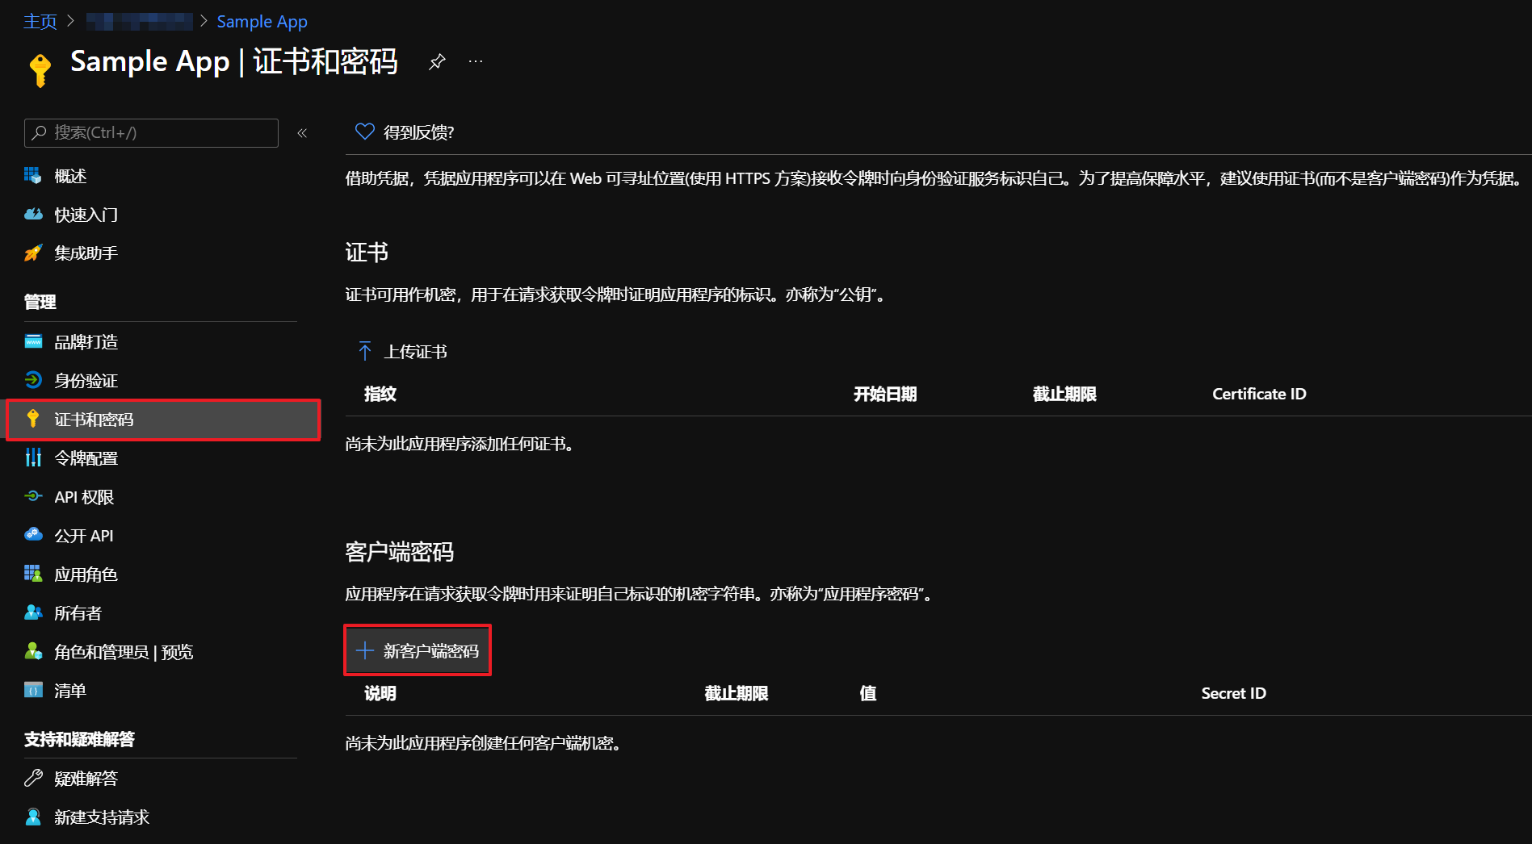Image resolution: width=1532 pixels, height=844 pixels.
Task: Click the search (Ctrl+/) input box
Action: pyautogui.click(x=151, y=133)
